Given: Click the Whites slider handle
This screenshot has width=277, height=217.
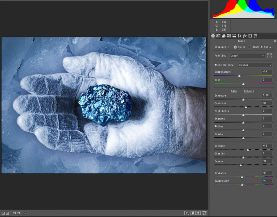Looking at the screenshot, I should click(x=243, y=130).
